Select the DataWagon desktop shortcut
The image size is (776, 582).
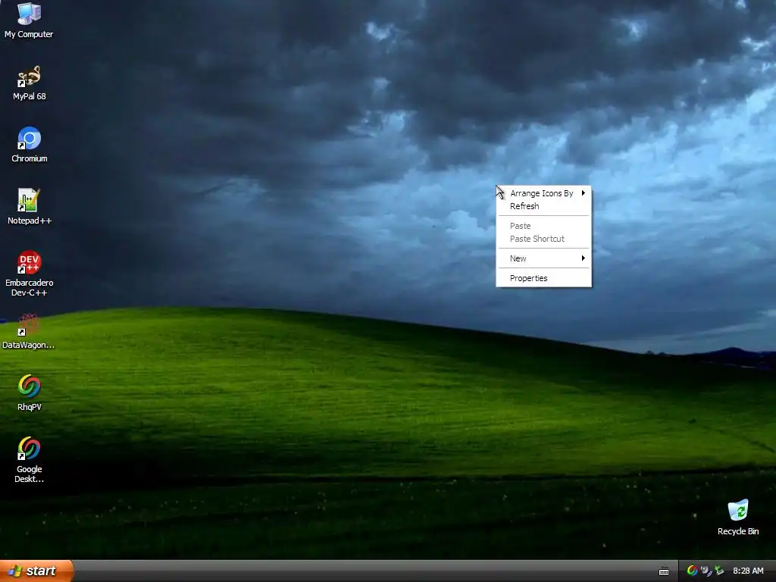[29, 331]
